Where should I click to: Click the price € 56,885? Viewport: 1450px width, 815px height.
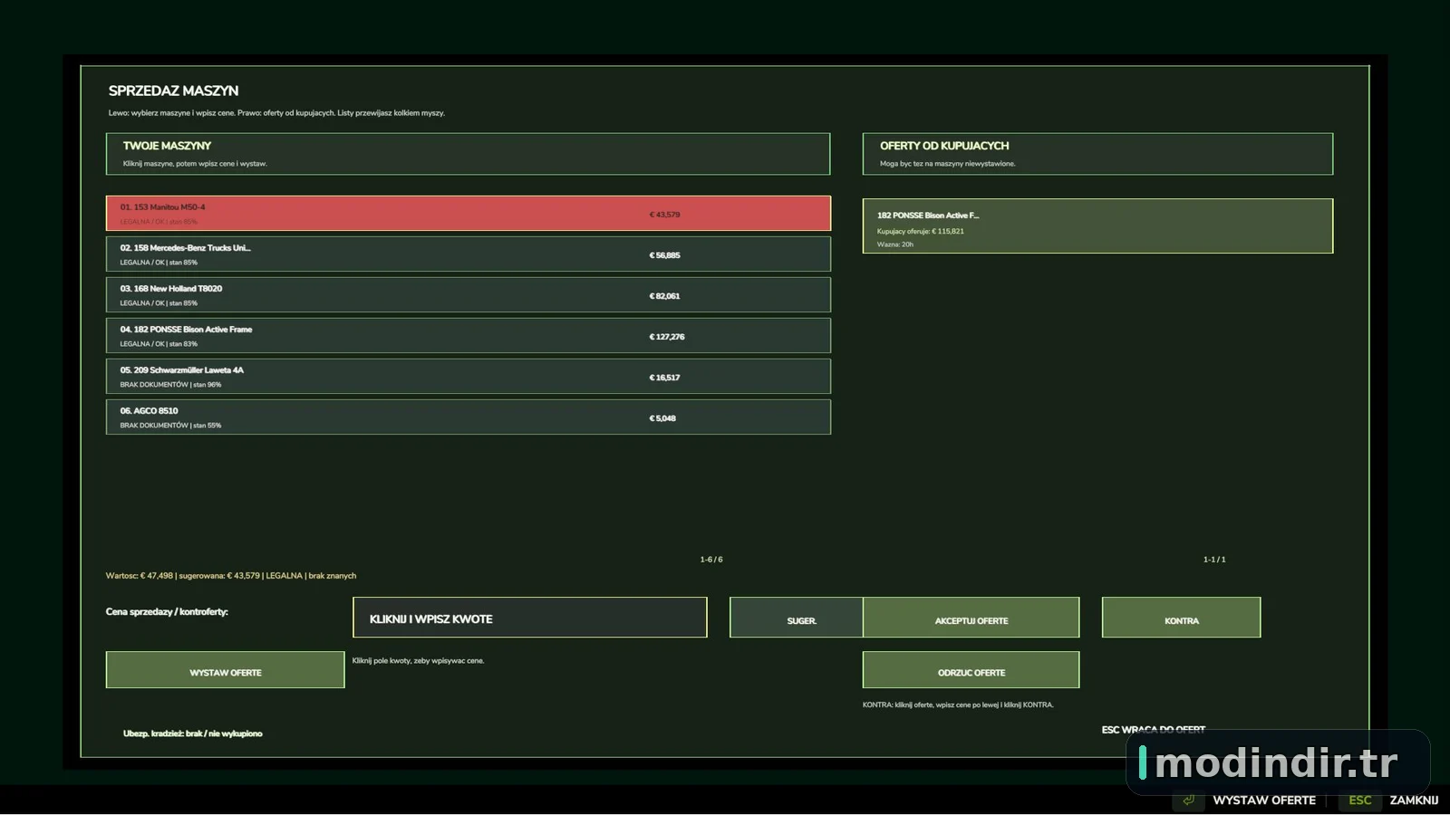[x=664, y=255]
